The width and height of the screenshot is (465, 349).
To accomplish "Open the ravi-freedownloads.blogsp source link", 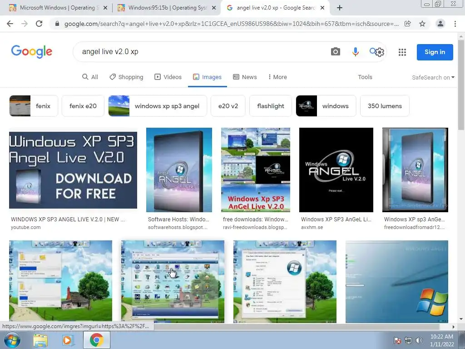I will tap(255, 227).
